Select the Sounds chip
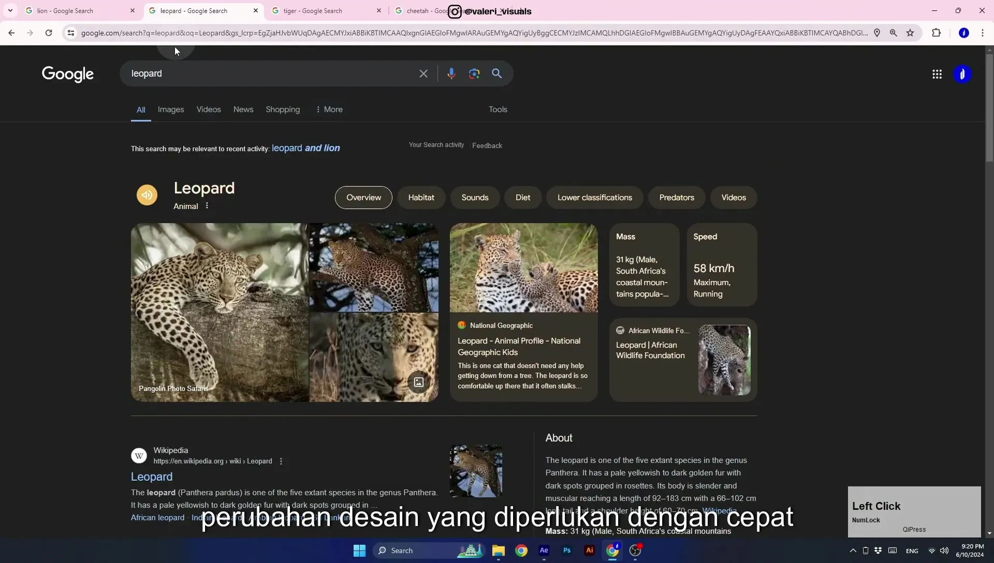The width and height of the screenshot is (994, 563). 475,198
